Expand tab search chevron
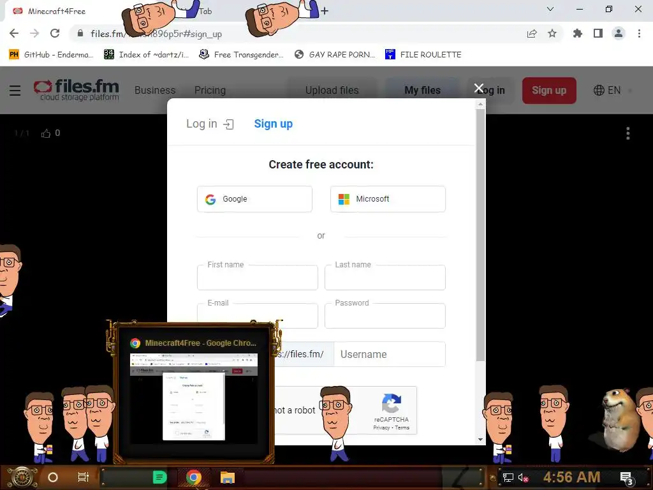 coord(550,9)
